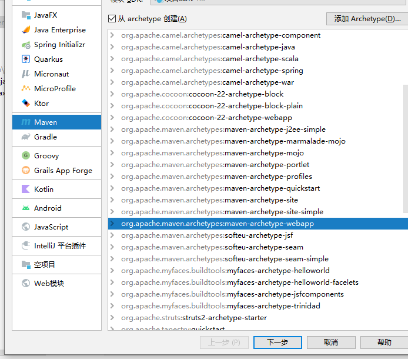Click the JavaFX folder icon
408x359 pixels.
(26, 15)
